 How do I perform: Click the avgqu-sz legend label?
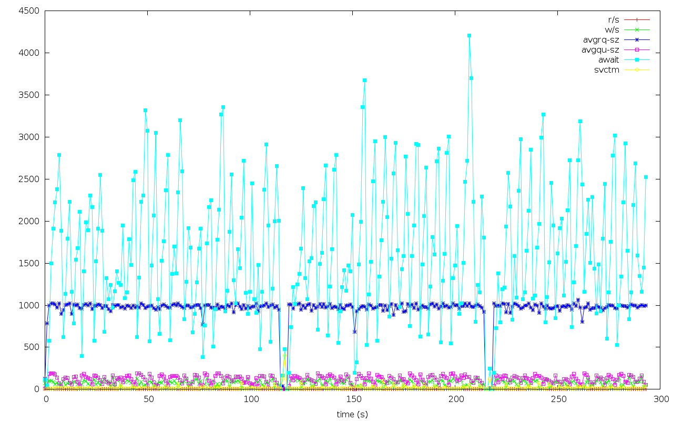pyautogui.click(x=600, y=49)
